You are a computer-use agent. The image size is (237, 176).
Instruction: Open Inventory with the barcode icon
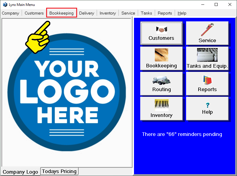(161, 109)
